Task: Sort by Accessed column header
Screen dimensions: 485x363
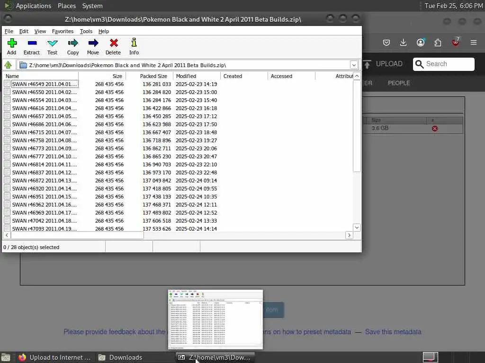Action: [291, 76]
